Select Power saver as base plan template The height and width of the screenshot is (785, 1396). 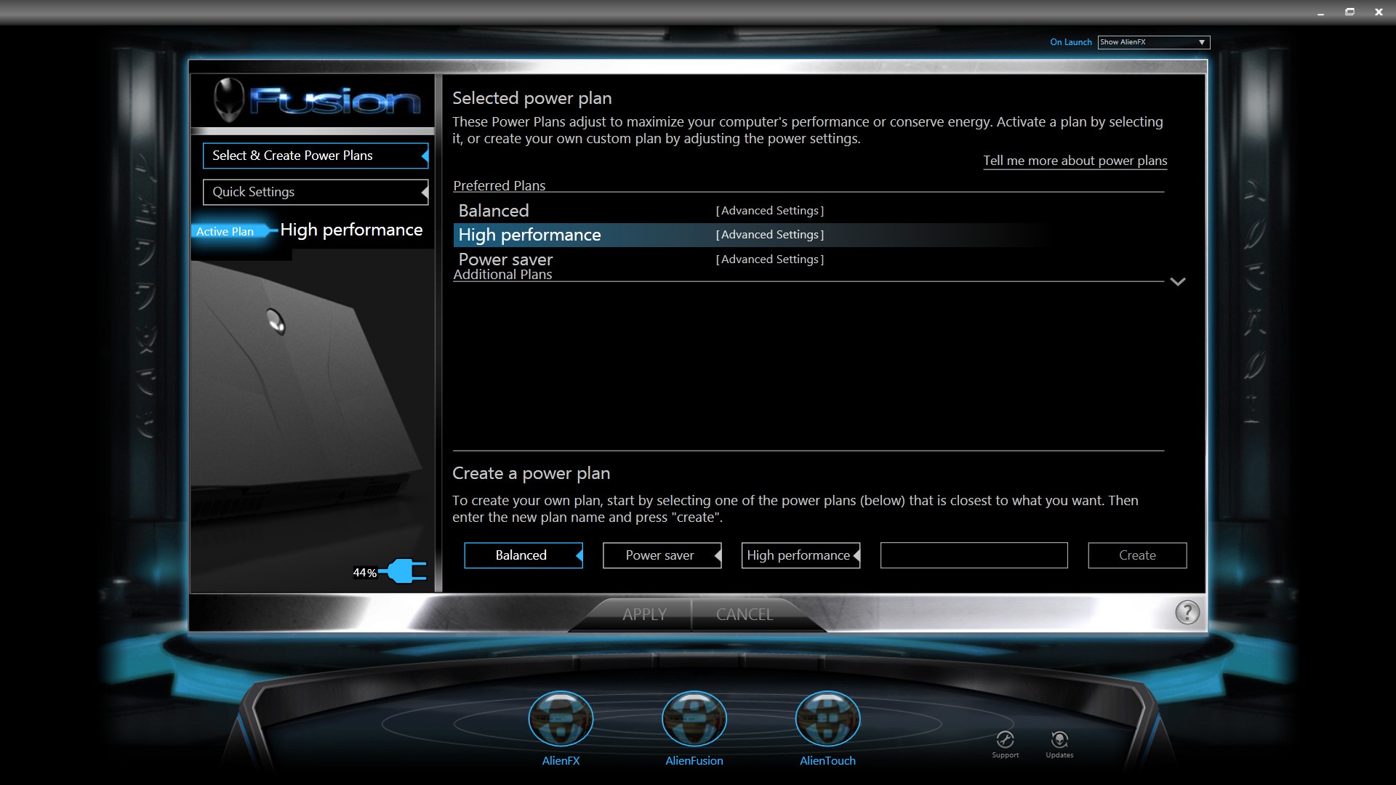click(661, 555)
